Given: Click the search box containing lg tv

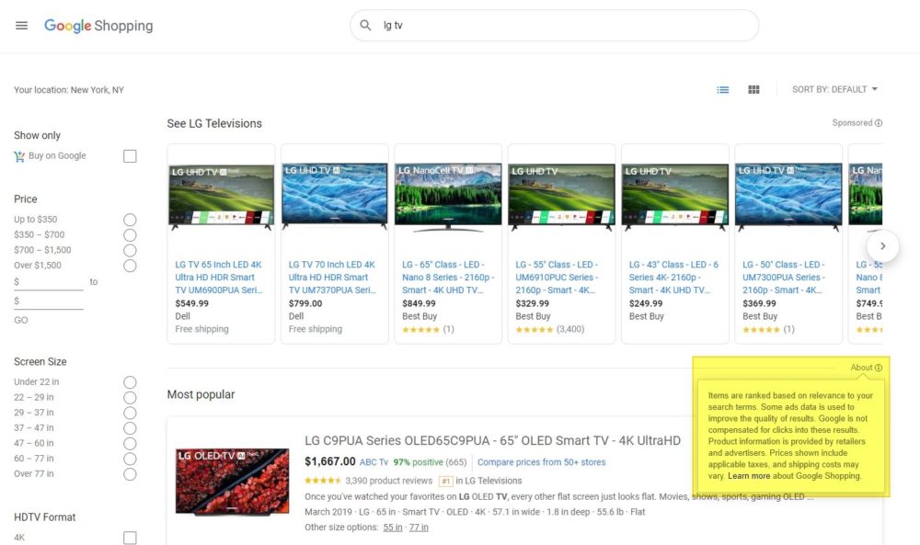Looking at the screenshot, I should coord(555,25).
